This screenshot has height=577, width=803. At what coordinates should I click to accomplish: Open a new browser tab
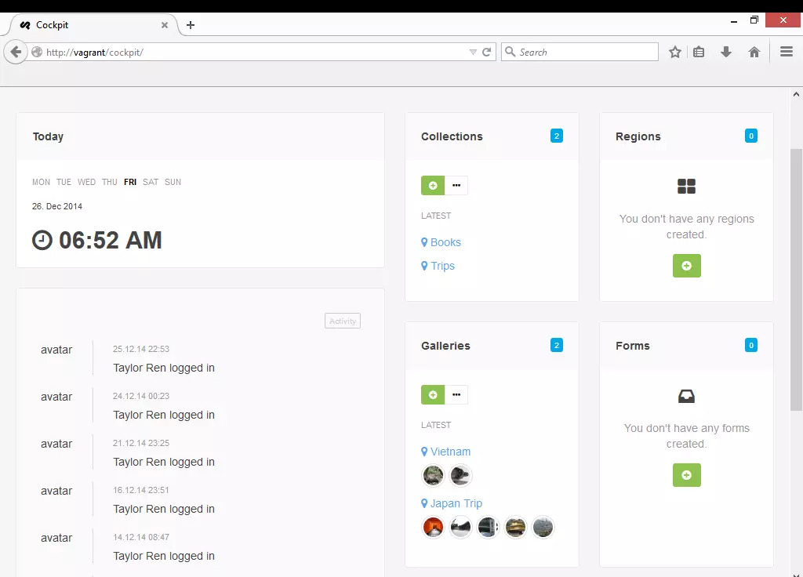pos(190,24)
